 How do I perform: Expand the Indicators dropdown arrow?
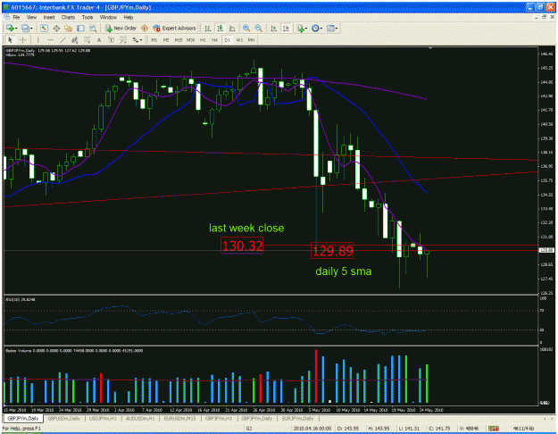coord(307,28)
